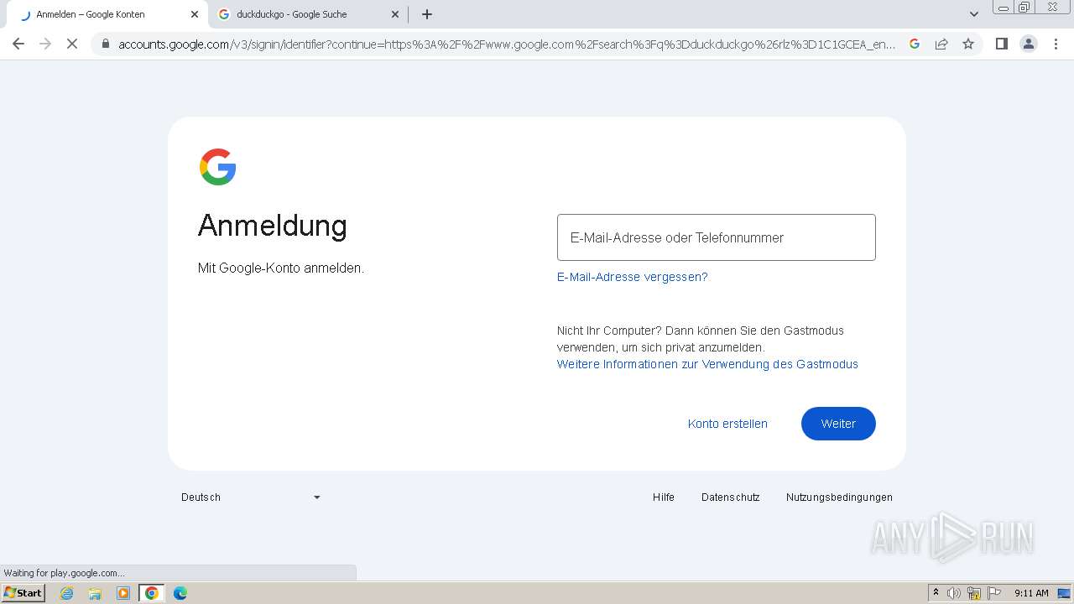Click the URL in the address bar
The height and width of the screenshot is (604, 1074).
pos(507,44)
